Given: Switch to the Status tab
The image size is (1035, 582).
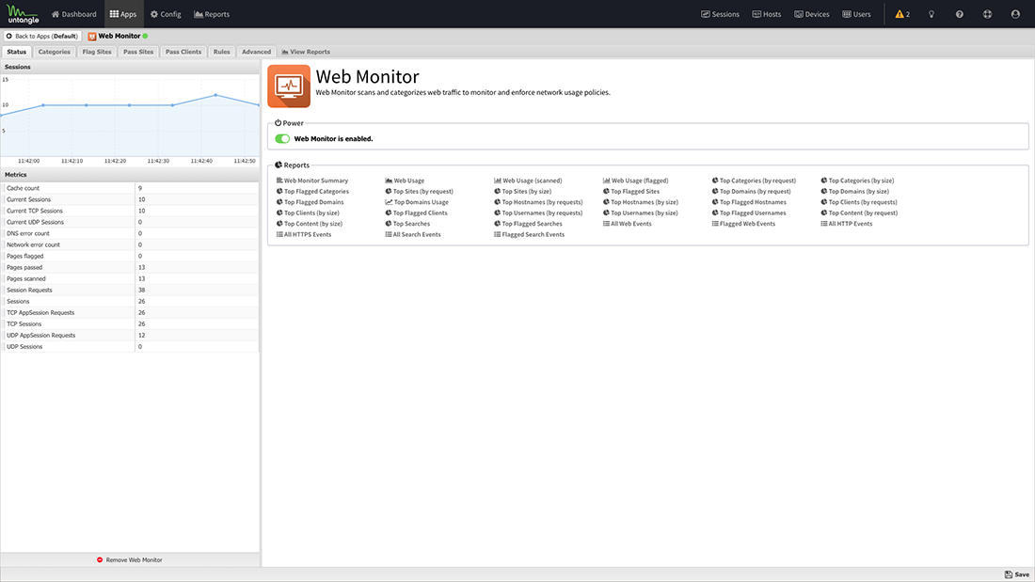Looking at the screenshot, I should (17, 52).
